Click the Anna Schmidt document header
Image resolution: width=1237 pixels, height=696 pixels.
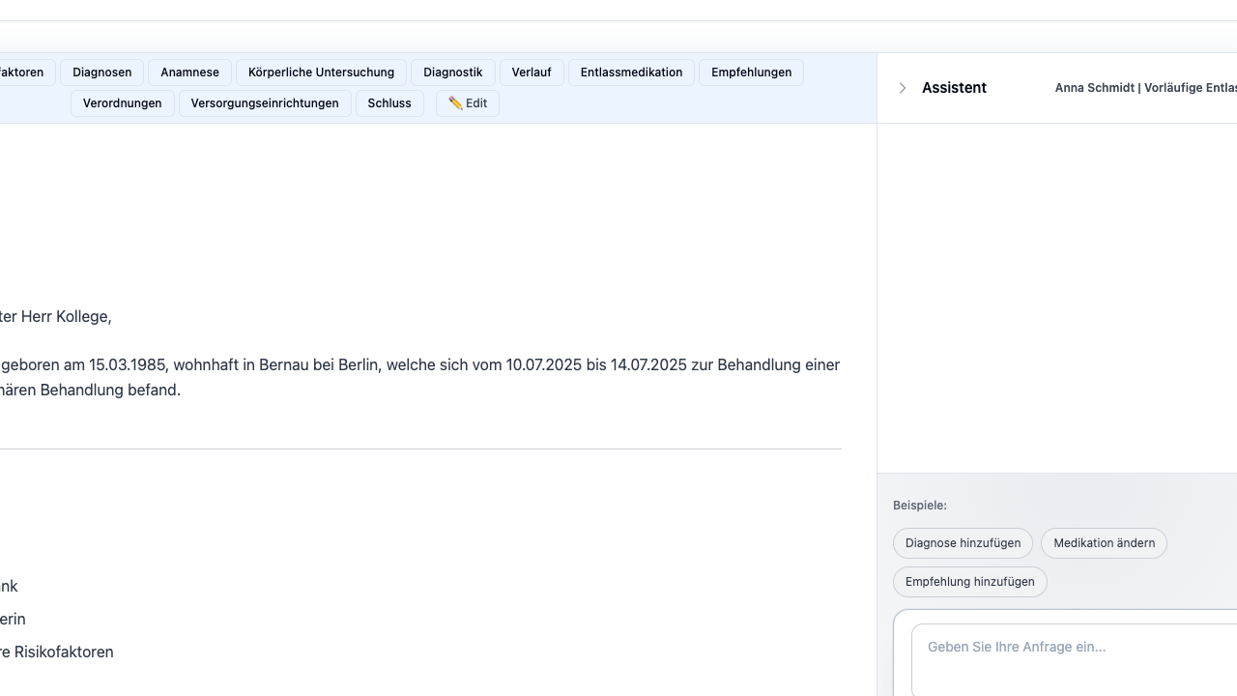pyautogui.click(x=1145, y=88)
